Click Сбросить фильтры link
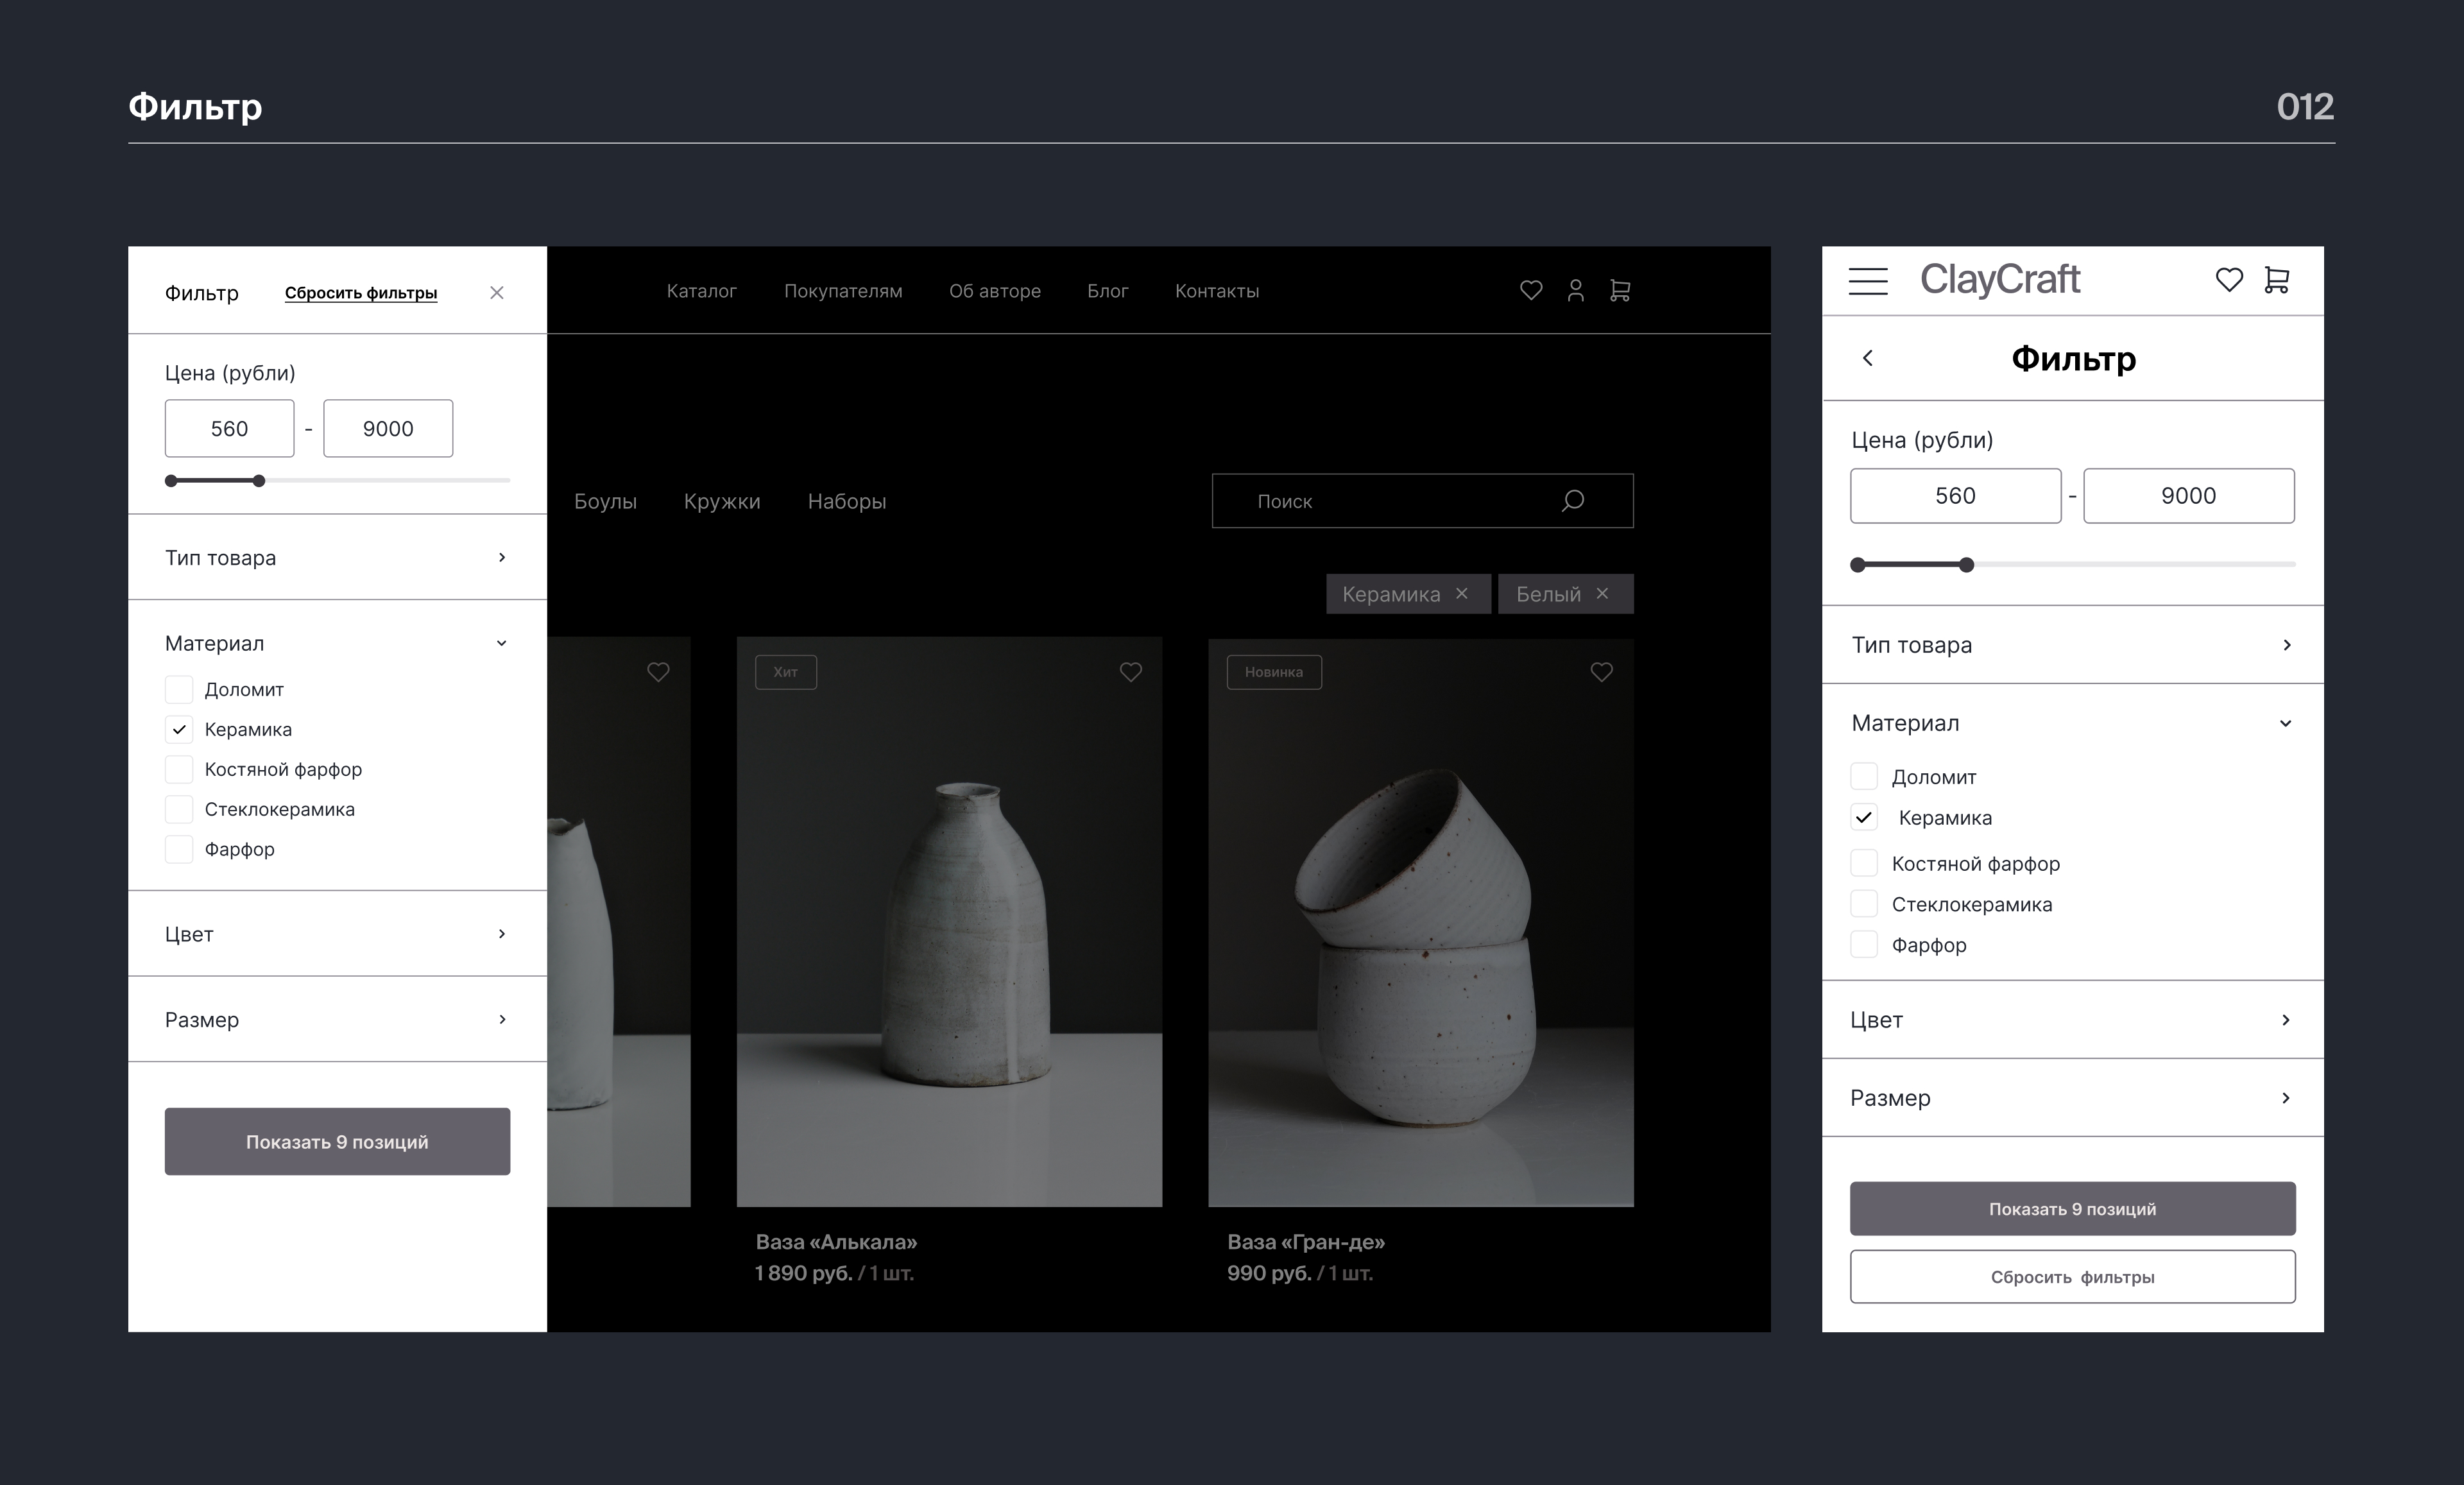Viewport: 2464px width, 1485px height. (x=361, y=293)
